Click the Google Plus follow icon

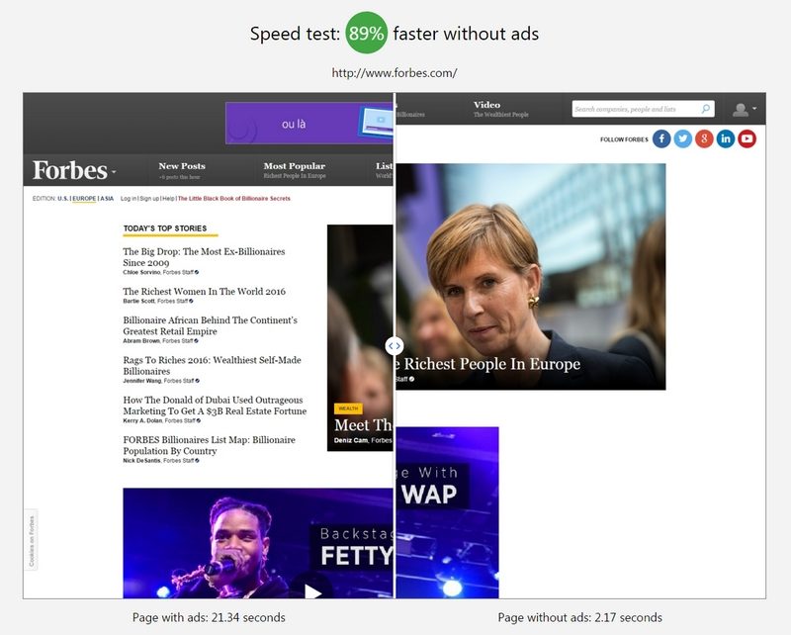pos(704,138)
